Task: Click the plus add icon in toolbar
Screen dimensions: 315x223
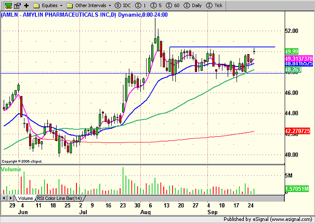Action: (x=27, y=5)
